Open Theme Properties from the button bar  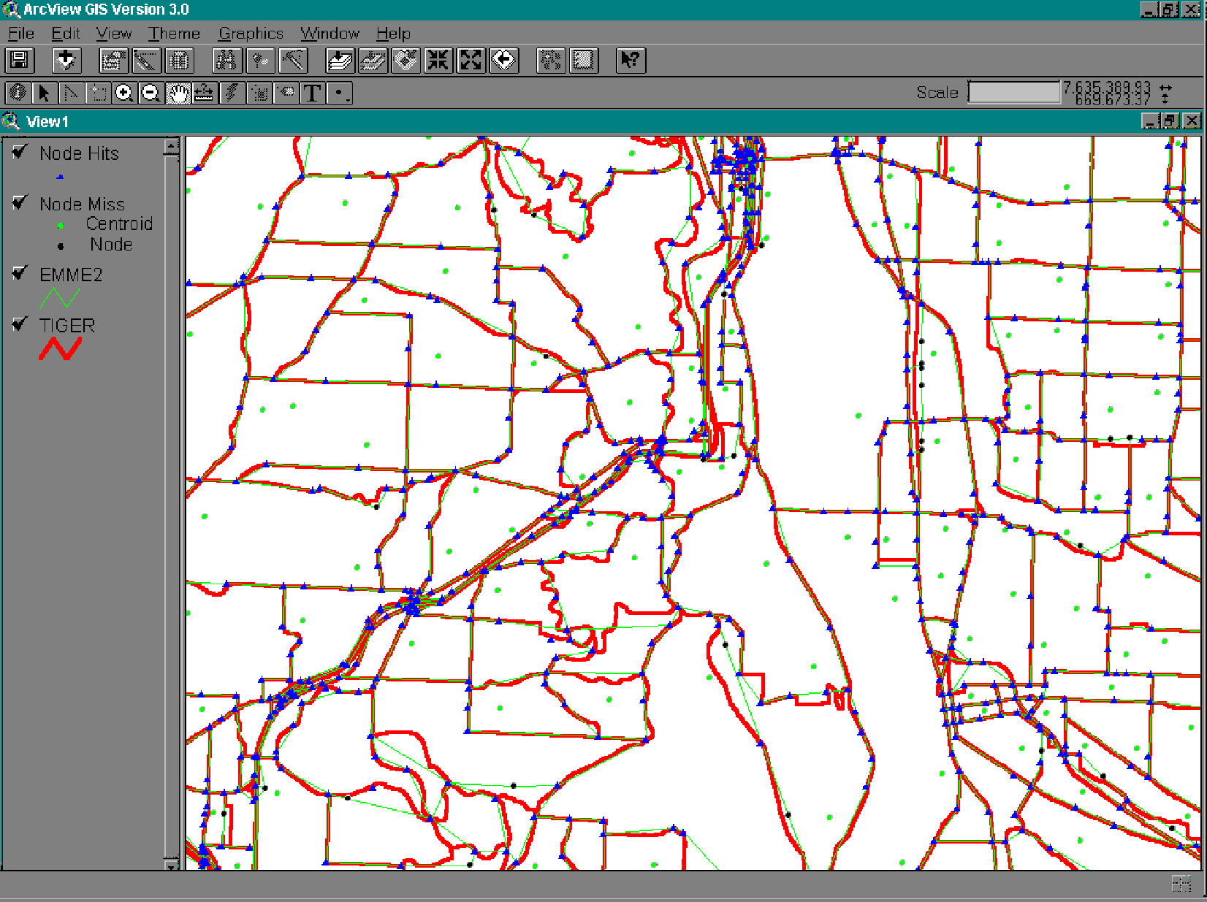click(x=113, y=60)
